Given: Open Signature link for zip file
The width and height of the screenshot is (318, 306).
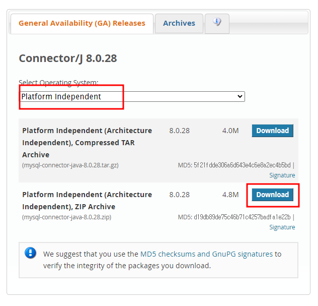Looking at the screenshot, I should [282, 227].
